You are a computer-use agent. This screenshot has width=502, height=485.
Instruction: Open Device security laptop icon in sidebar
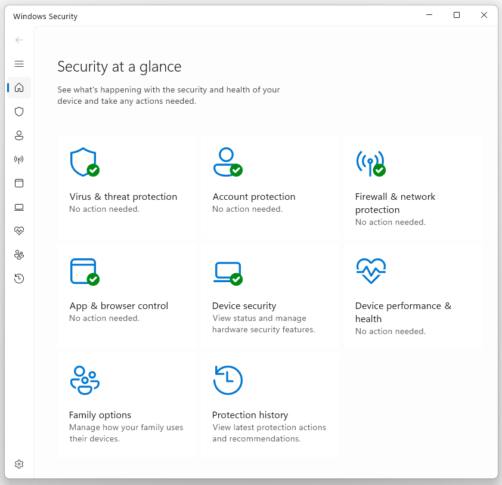[x=19, y=207]
